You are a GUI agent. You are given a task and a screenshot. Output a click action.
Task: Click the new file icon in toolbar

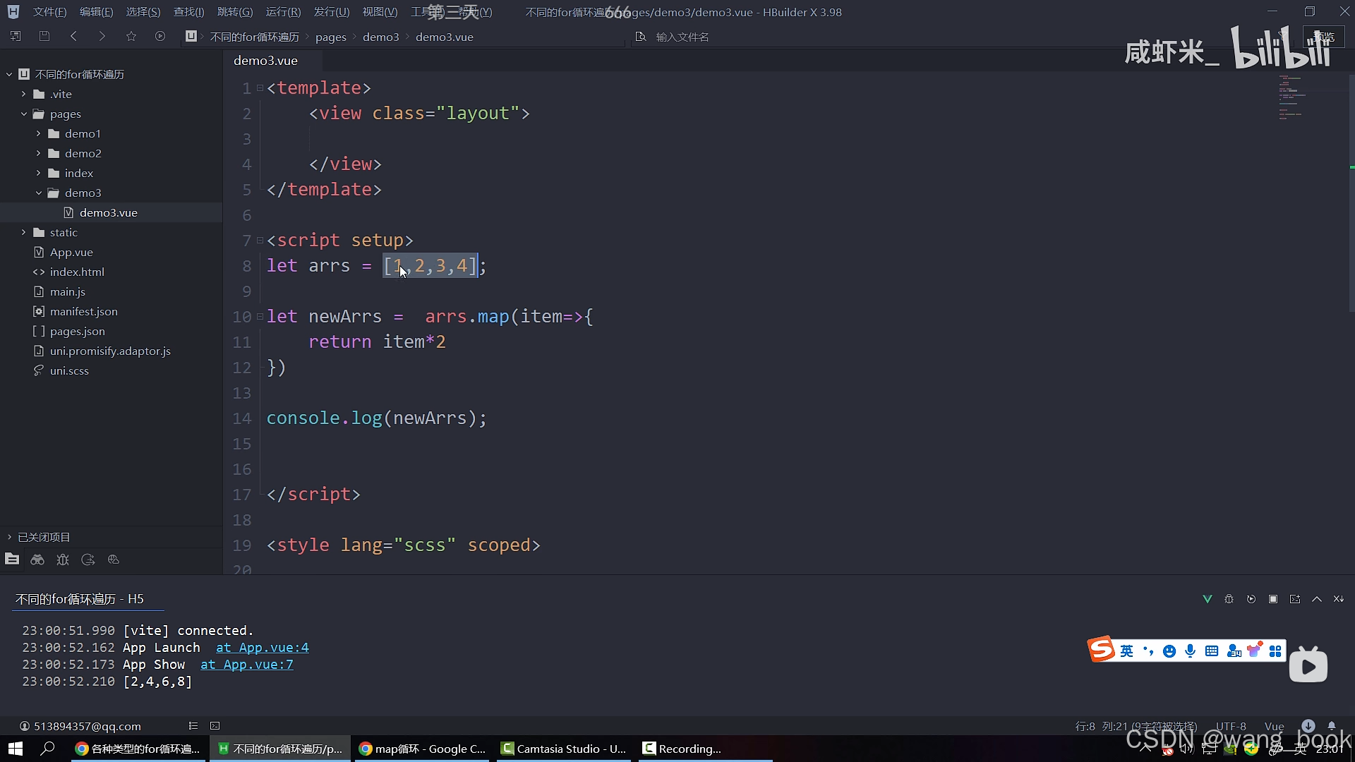16,36
